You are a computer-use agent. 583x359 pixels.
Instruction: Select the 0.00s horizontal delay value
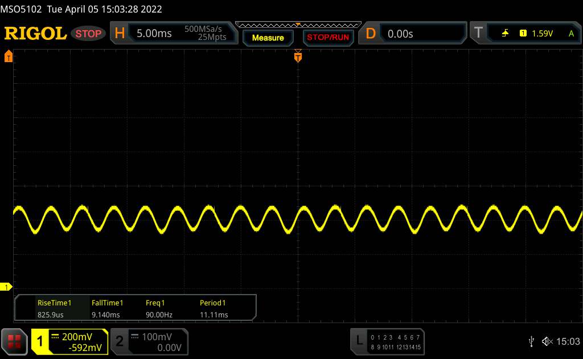400,34
